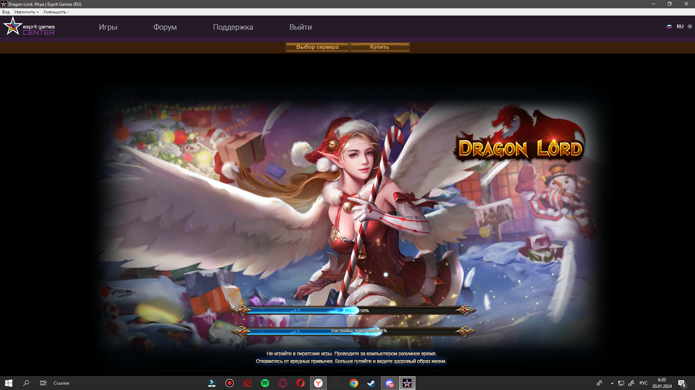Click the Esprit Games Center star logo
Screen dimensions: 695x390
pyautogui.click(x=13, y=27)
